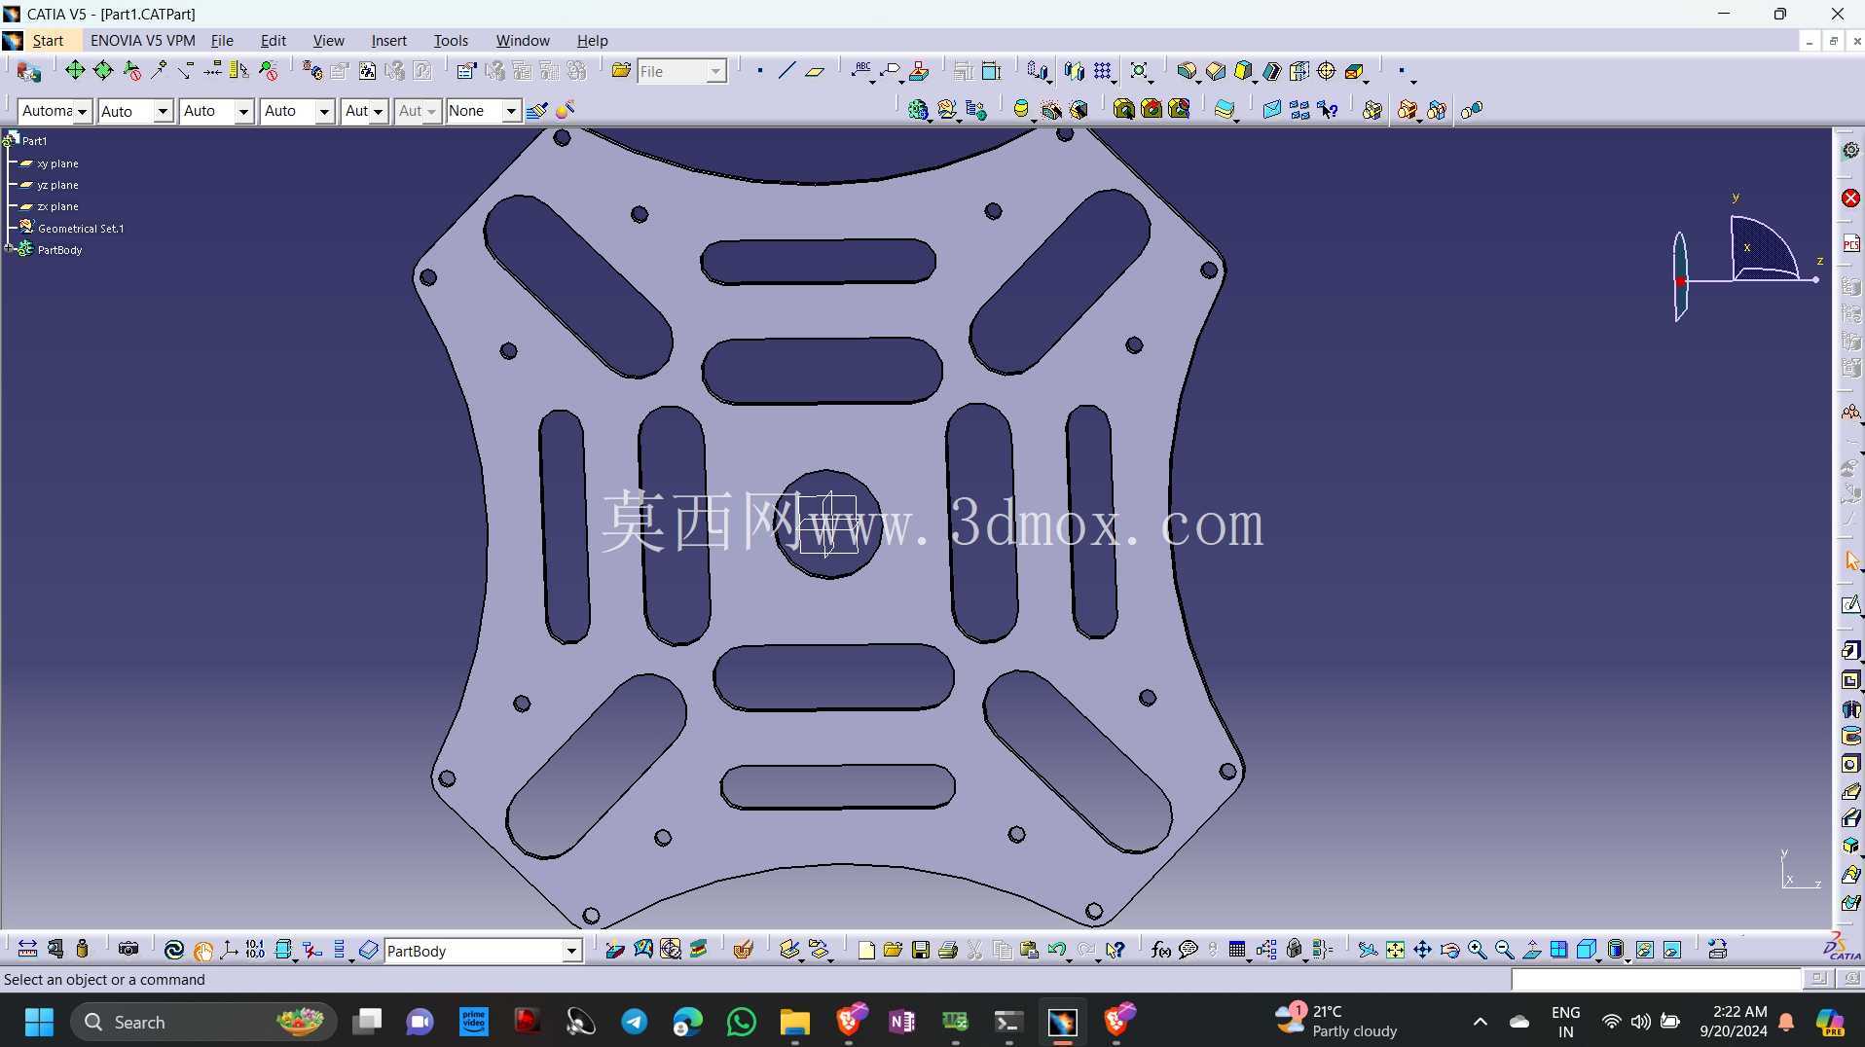This screenshot has width=1865, height=1047.
Task: Click the Design Table grid icon
Action: point(1237,950)
